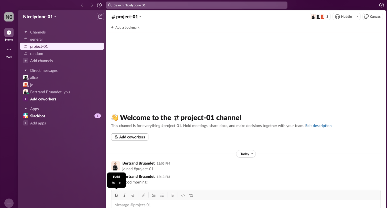Open the Today date jump dropdown
The height and width of the screenshot is (208, 387).
tap(246, 154)
